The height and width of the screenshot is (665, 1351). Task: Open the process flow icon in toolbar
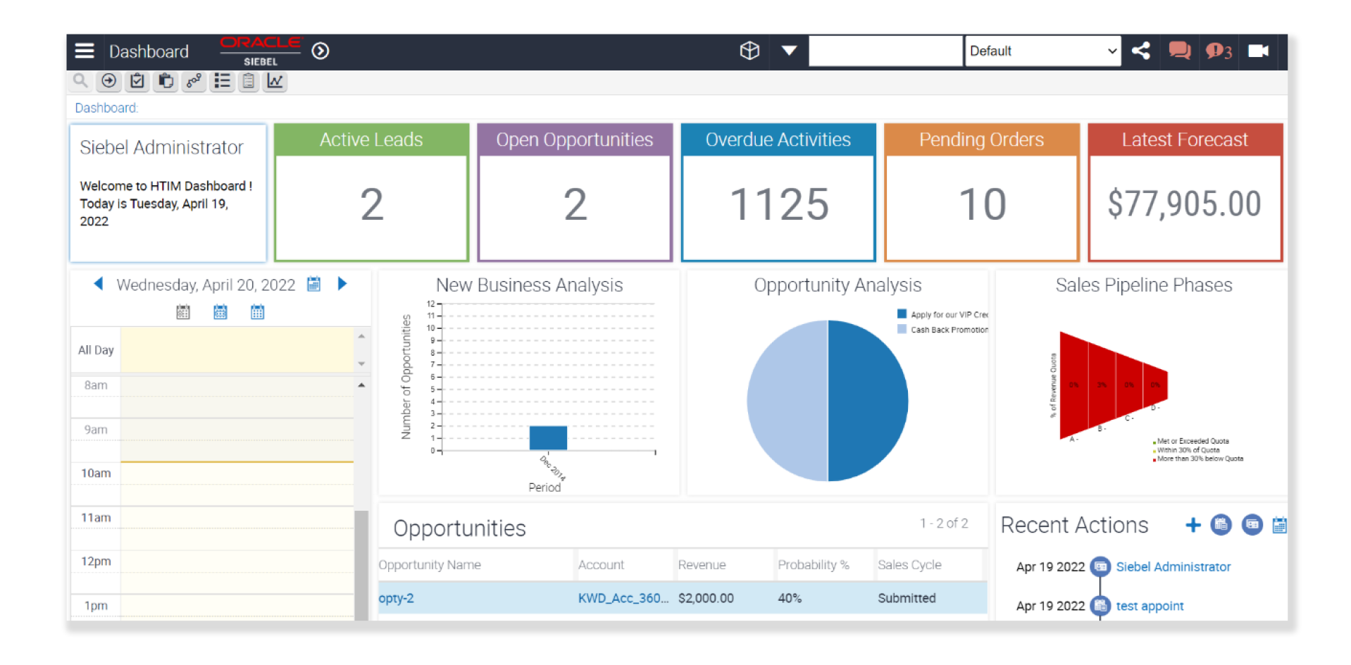(194, 81)
